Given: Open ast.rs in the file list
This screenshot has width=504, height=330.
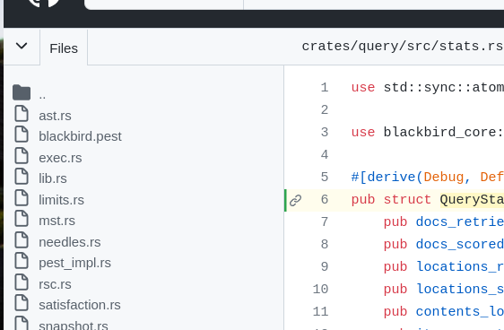Looking at the screenshot, I should pyautogui.click(x=55, y=116).
